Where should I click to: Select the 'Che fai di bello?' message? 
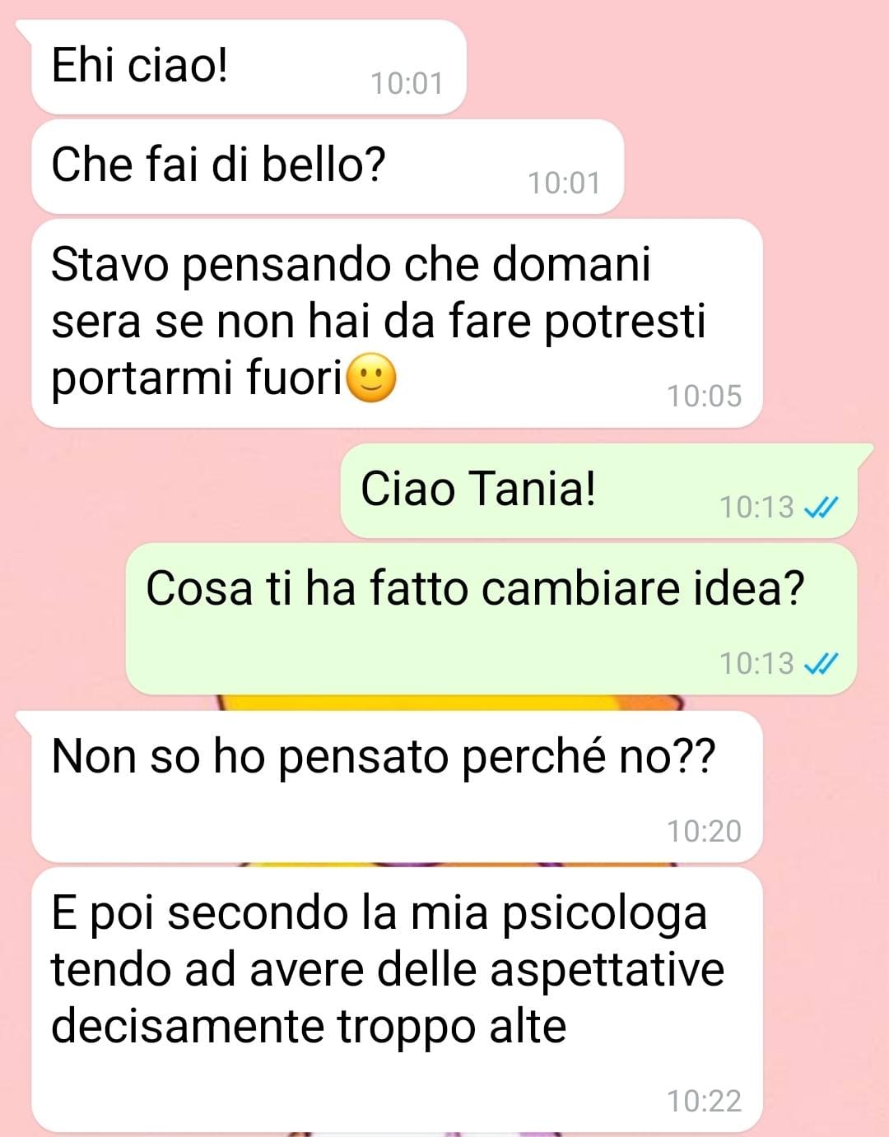click(x=328, y=166)
